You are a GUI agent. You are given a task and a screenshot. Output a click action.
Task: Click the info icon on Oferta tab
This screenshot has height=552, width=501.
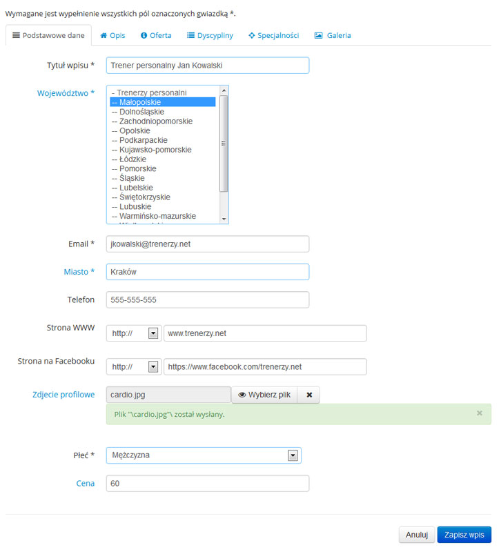[x=144, y=35]
